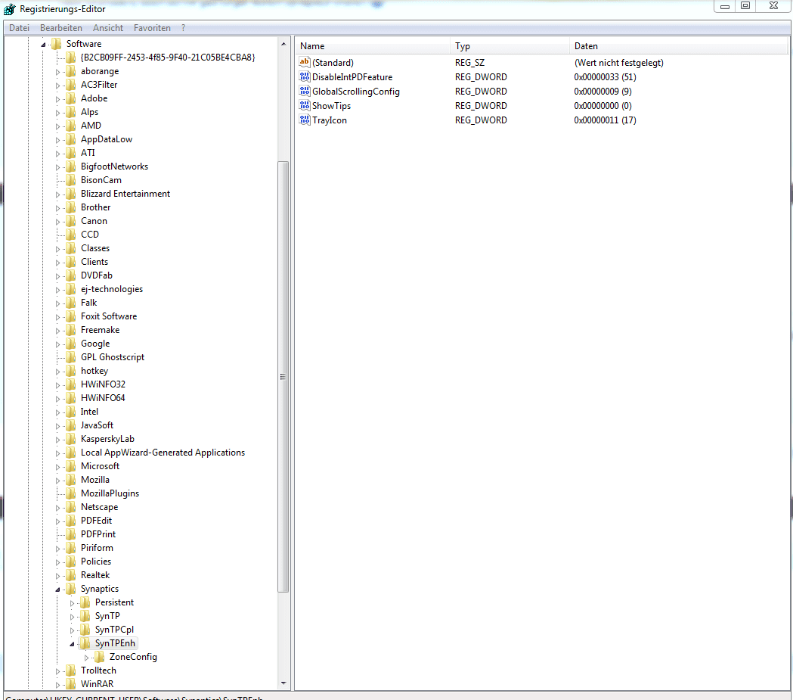The width and height of the screenshot is (793, 700).
Task: Select the Freemake key
Action: point(100,329)
